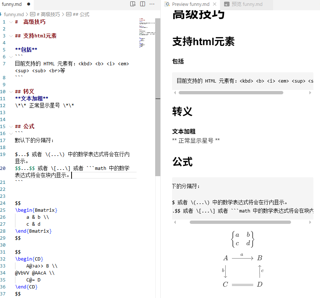This screenshot has width=320, height=298.
Task: Click the HTML code block horizontal scrollbar in preview
Action: [x=231, y=92]
